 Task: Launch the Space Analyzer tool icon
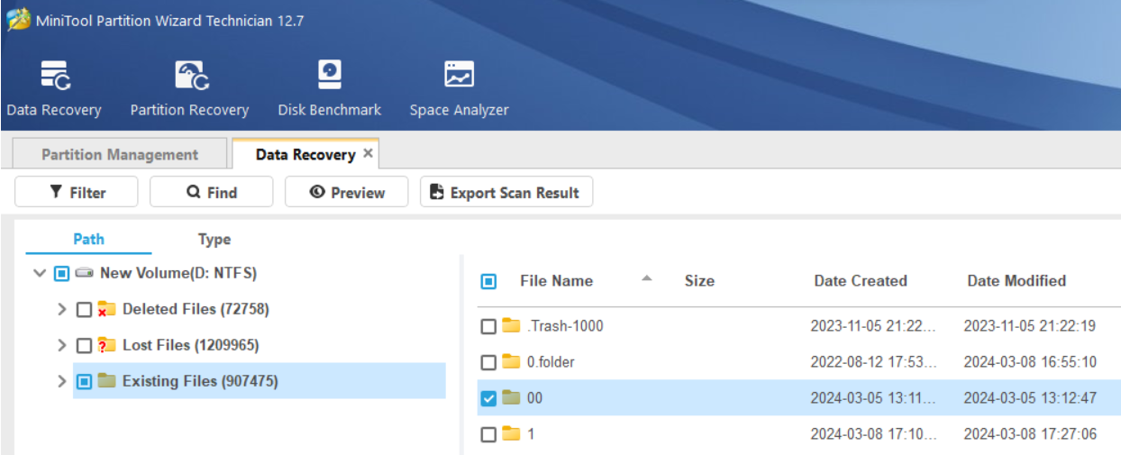460,75
